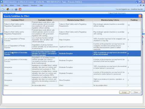
Task: Click 'May endanger operator' criteria cell with ranking 9
Action: click(x=110, y=33)
